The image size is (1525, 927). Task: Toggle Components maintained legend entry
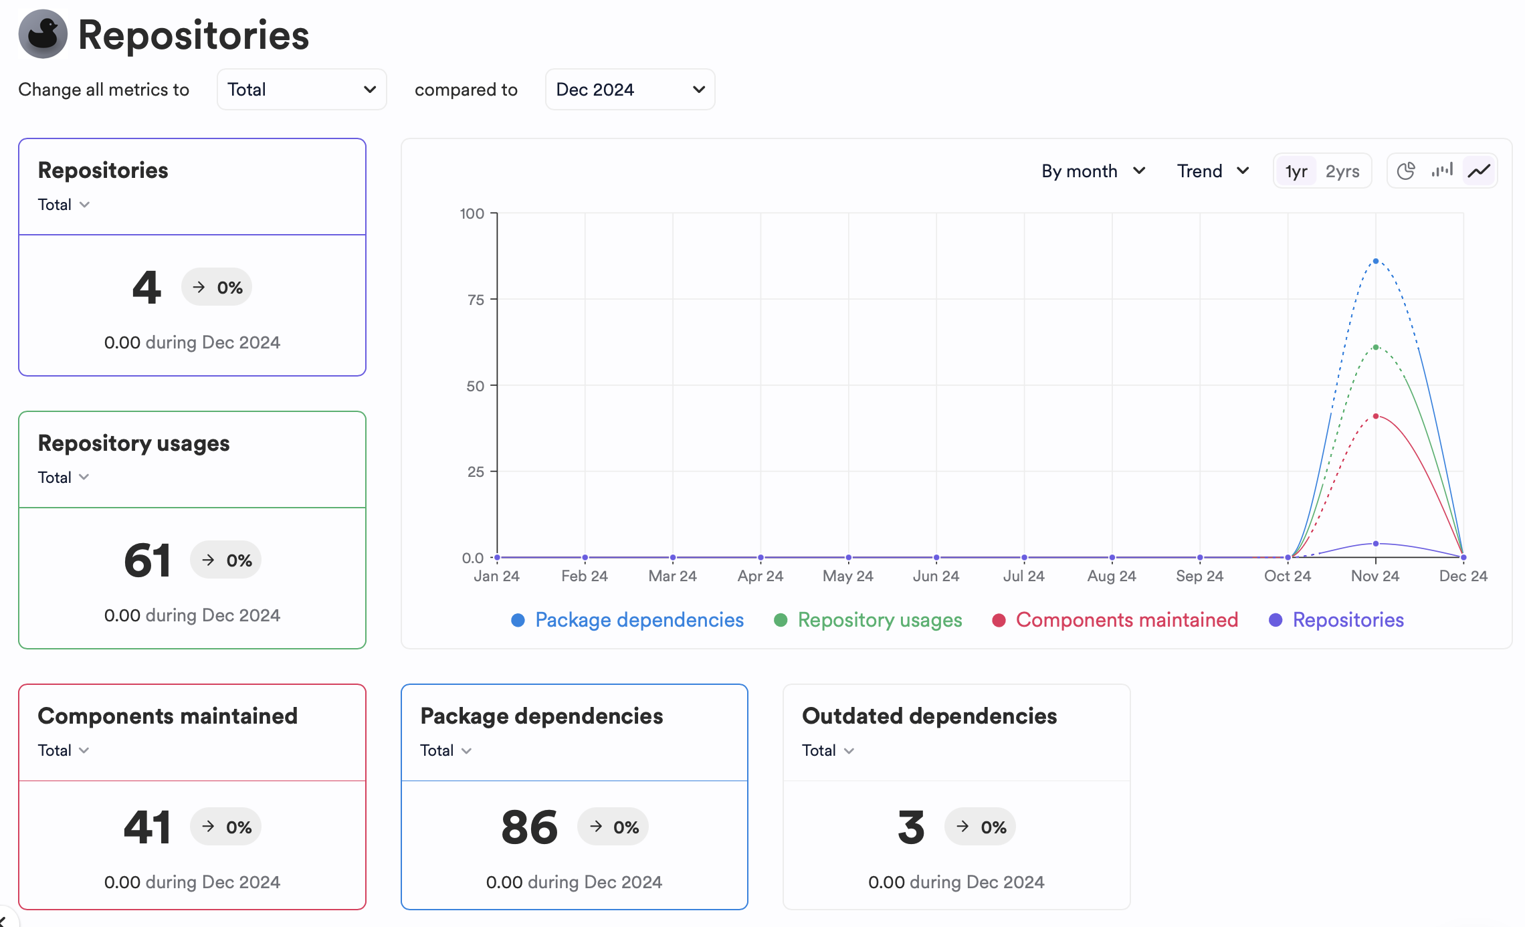click(x=1115, y=620)
